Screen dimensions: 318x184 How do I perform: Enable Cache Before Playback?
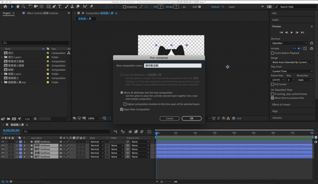(x=273, y=53)
